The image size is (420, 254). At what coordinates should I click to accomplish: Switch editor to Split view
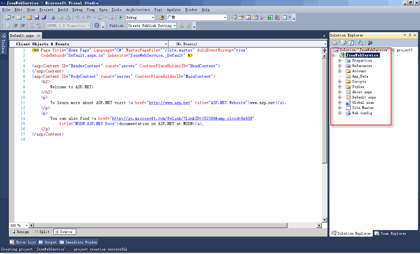pos(42,232)
